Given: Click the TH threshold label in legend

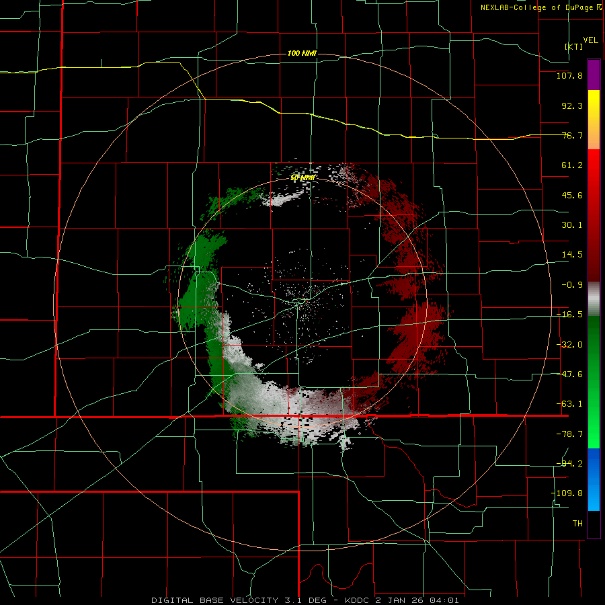Looking at the screenshot, I should point(577,524).
